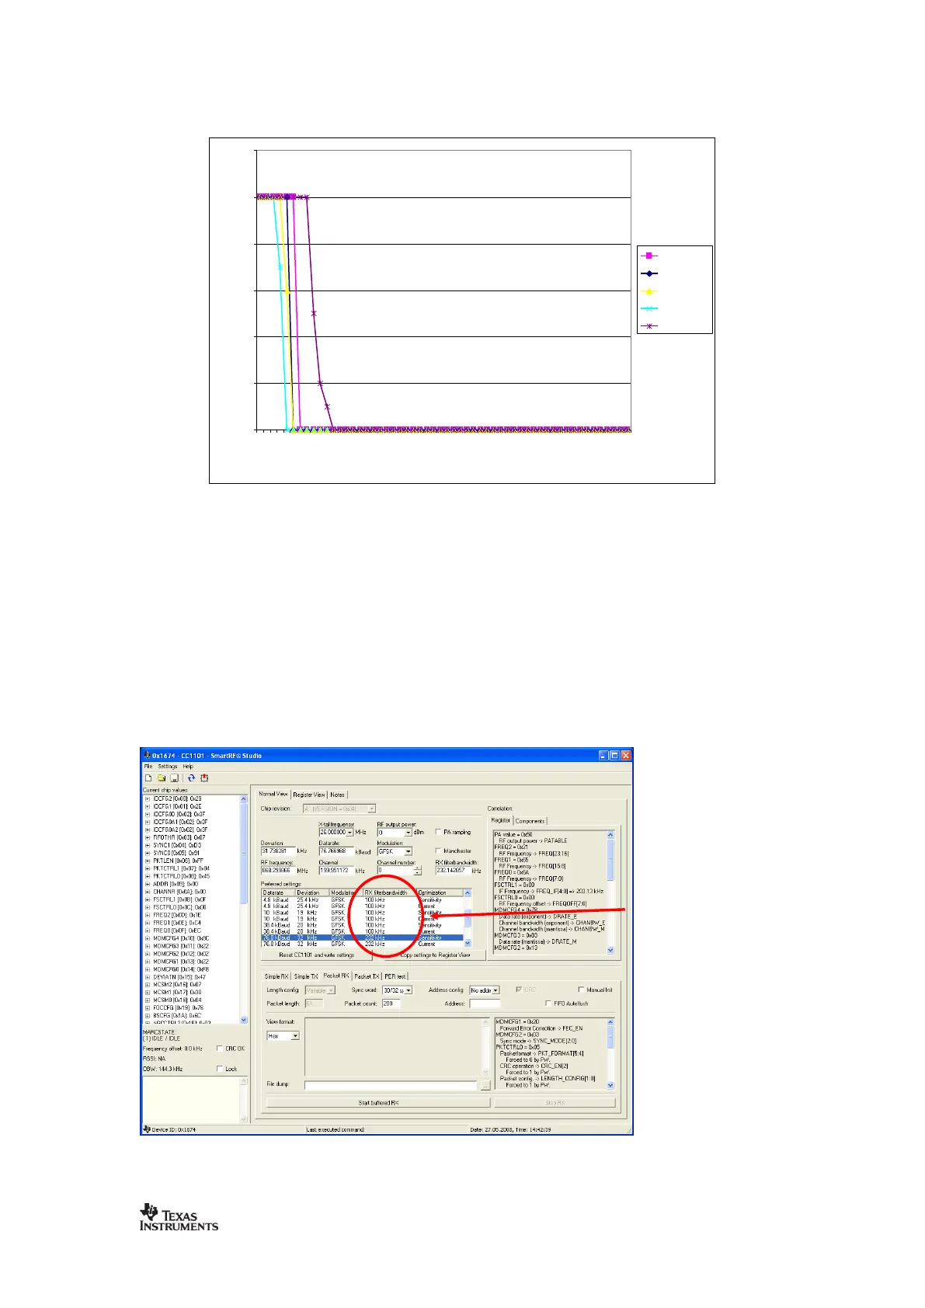Click the File dump path field
The image size is (925, 1308).
tap(391, 1085)
